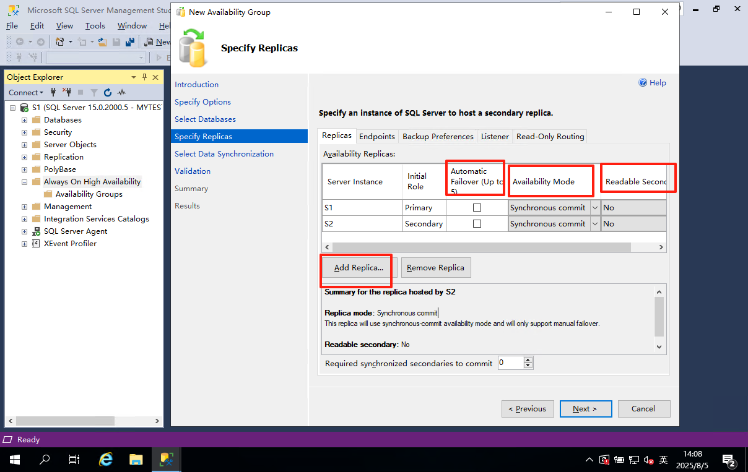
Task: Click the Open File folder icon in SSMS toolbar
Action: pyautogui.click(x=103, y=42)
